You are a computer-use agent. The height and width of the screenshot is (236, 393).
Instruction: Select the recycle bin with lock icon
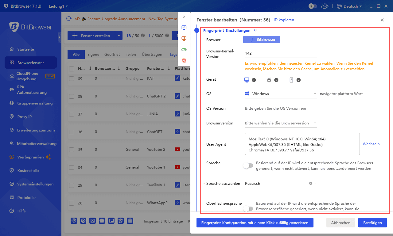click(x=120, y=220)
